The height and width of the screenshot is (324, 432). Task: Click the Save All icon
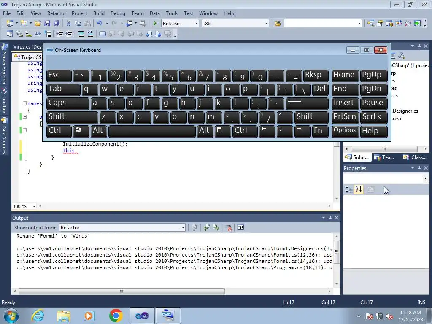tap(57, 24)
